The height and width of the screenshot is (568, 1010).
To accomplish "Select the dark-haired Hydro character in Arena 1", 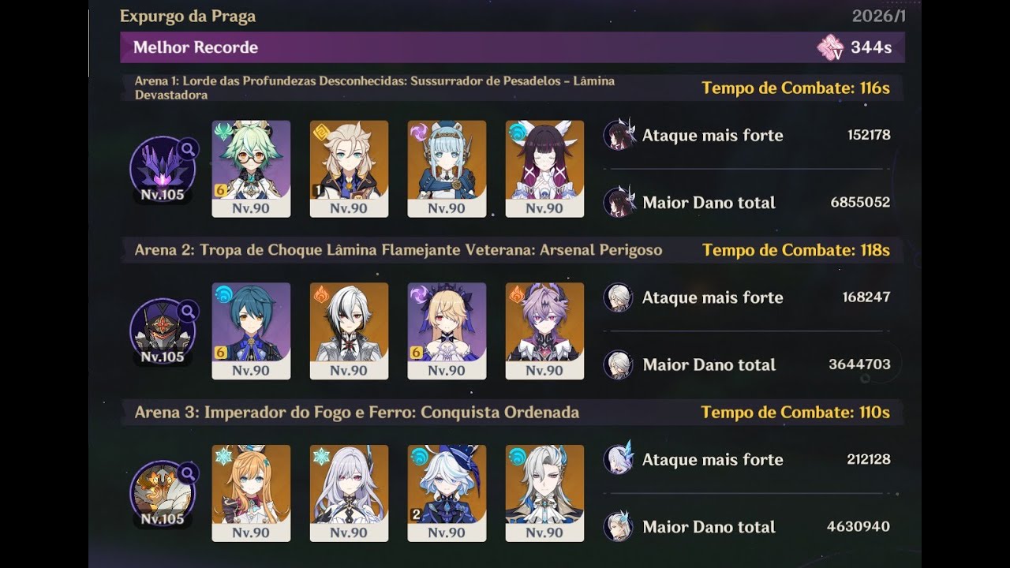I will click(544, 169).
